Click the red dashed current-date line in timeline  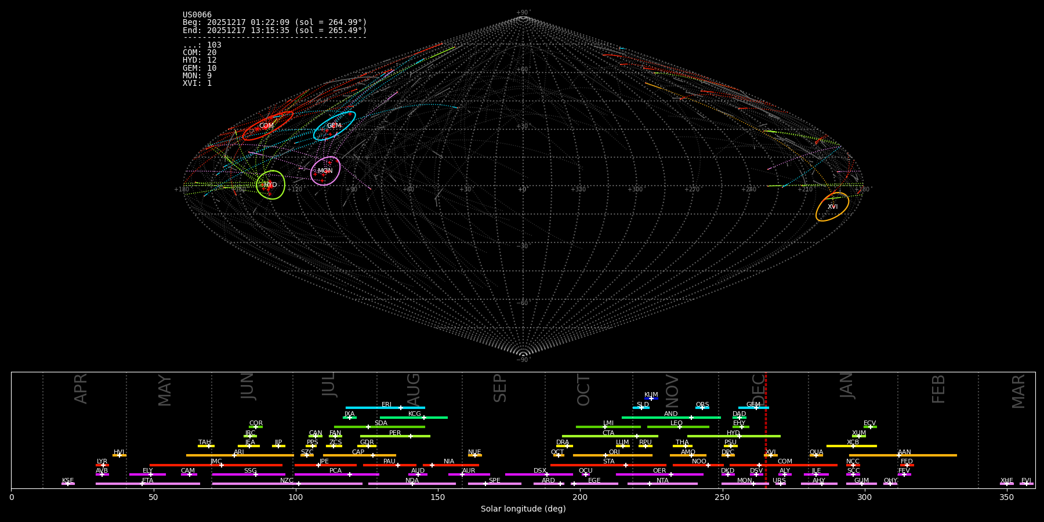(766, 430)
